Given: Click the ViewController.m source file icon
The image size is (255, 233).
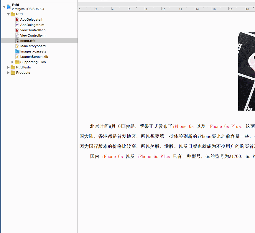Looking at the screenshot, I should (17, 35).
